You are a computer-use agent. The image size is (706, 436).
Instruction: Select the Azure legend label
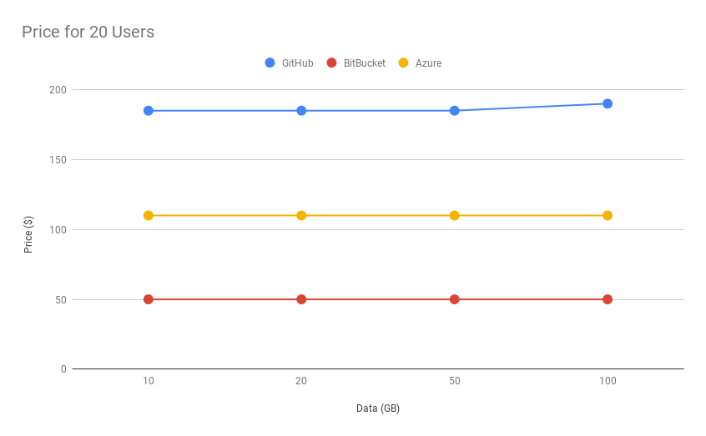click(x=428, y=63)
